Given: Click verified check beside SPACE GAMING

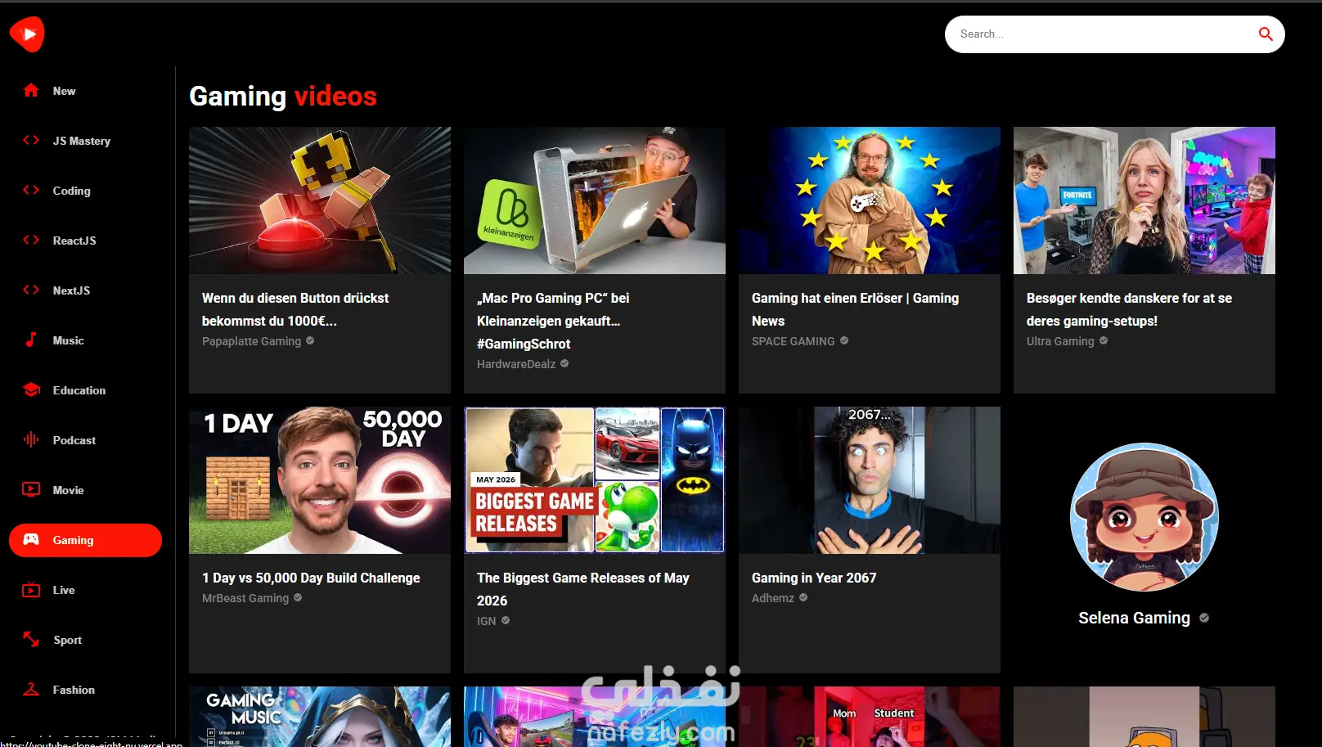Looking at the screenshot, I should pos(844,341).
